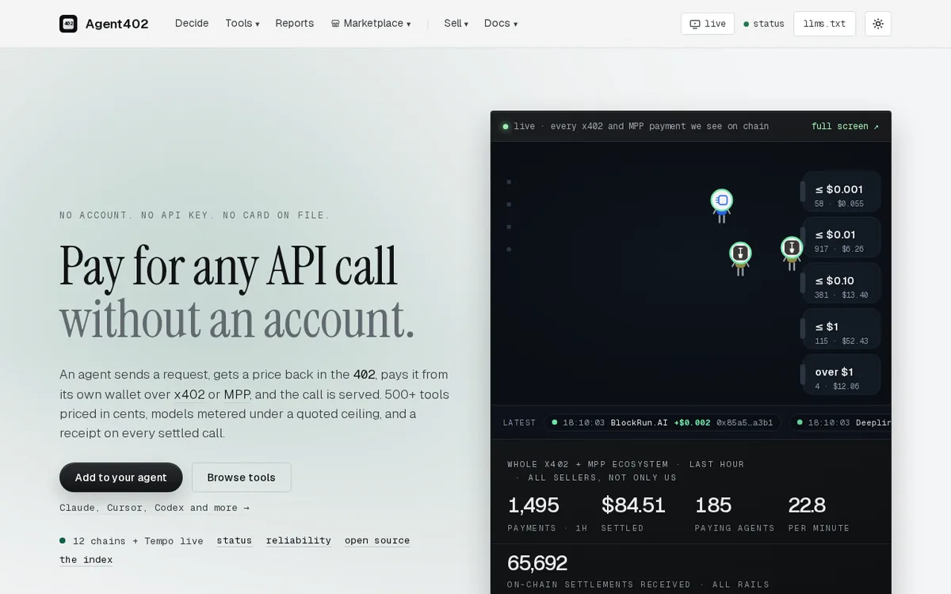Open the Reports menu item
Screen dimensions: 951x594
click(x=295, y=24)
